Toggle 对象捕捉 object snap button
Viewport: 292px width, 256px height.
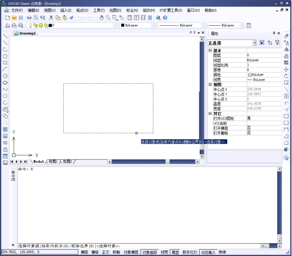pyautogui.click(x=131, y=252)
